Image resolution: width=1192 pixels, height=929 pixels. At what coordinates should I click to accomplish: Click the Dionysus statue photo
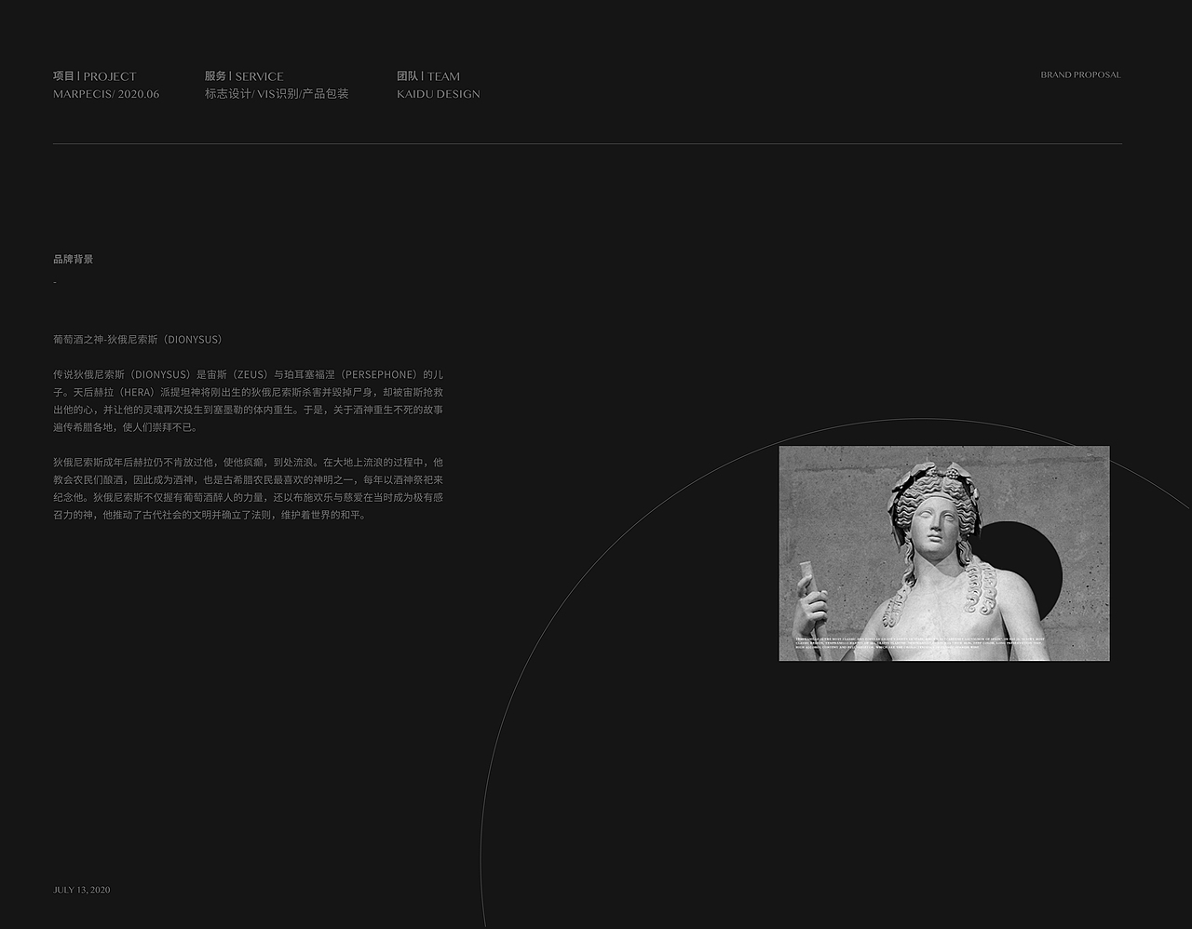point(944,554)
